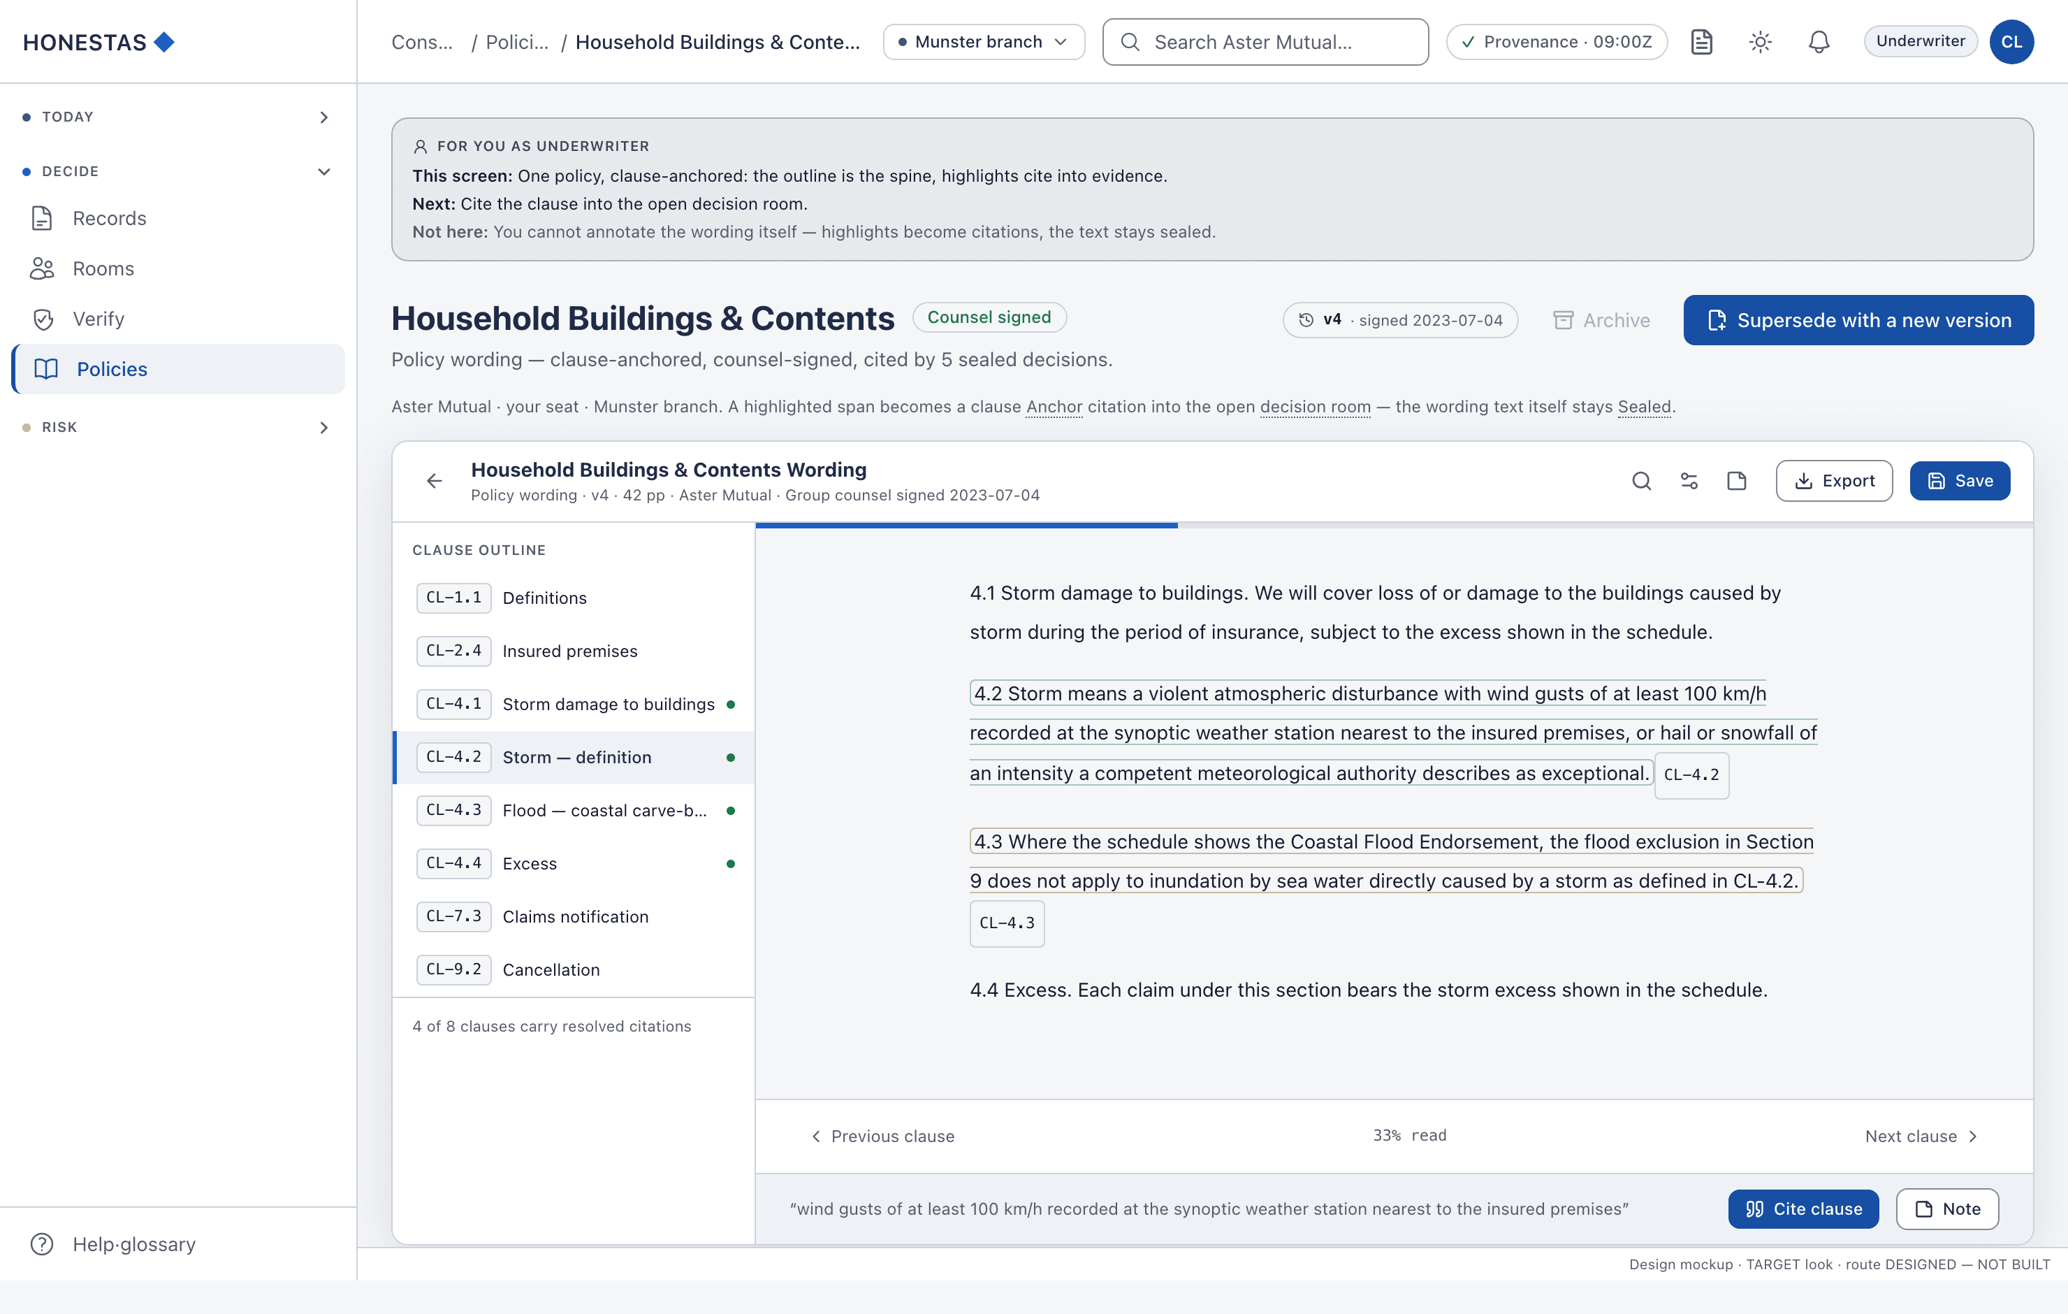Image resolution: width=2068 pixels, height=1314 pixels.
Task: Add a Note on the selection
Action: [x=1948, y=1208]
